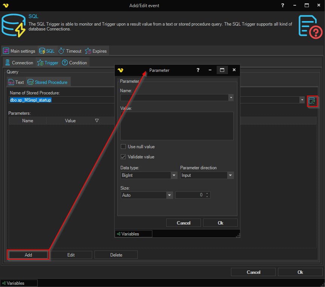This screenshot has width=325, height=287.
Task: Open the Parameter direction dropdown
Action: 230,175
